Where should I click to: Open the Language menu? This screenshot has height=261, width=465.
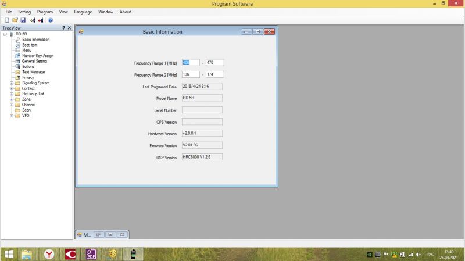coord(83,12)
